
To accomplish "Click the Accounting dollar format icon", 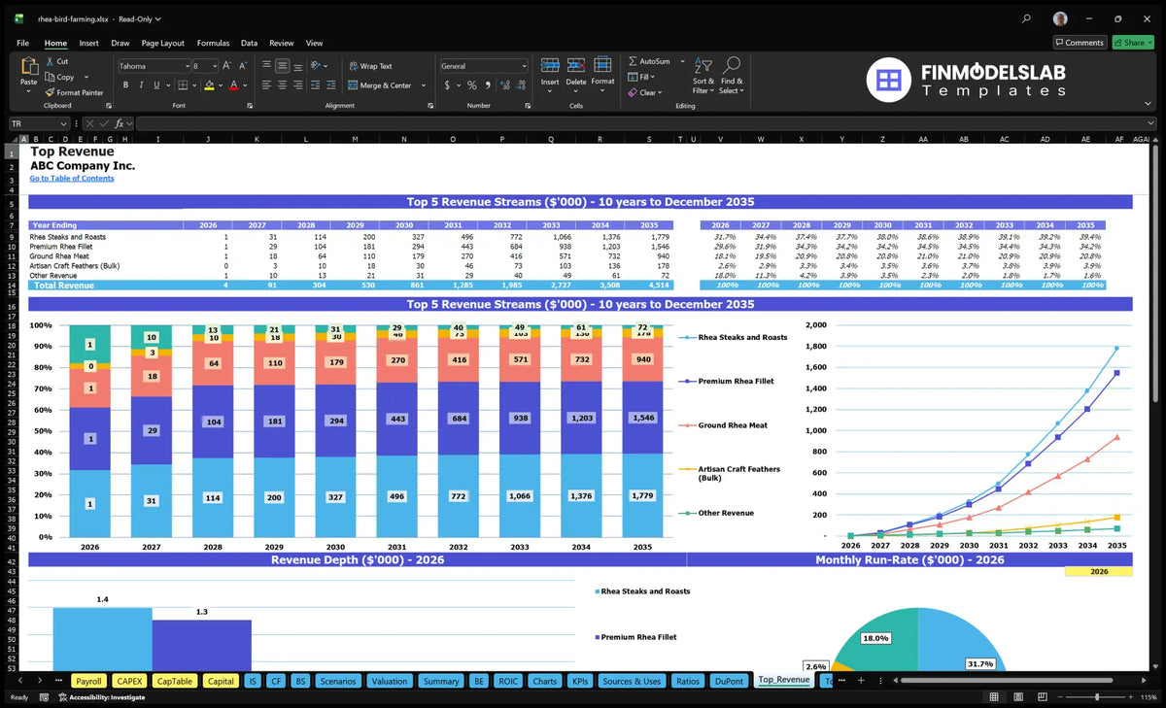I will [447, 85].
